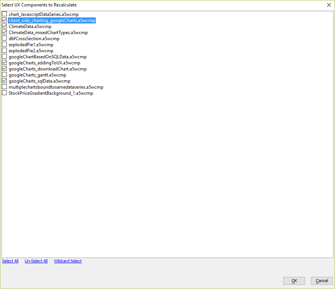Check the explodedPie1.a5wcmp checkbox

(x=4, y=44)
